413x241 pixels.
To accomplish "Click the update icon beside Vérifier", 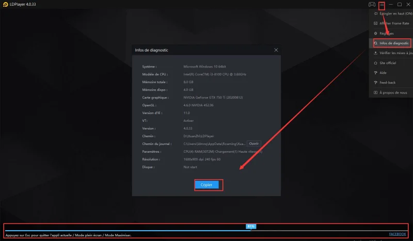I will [376, 53].
